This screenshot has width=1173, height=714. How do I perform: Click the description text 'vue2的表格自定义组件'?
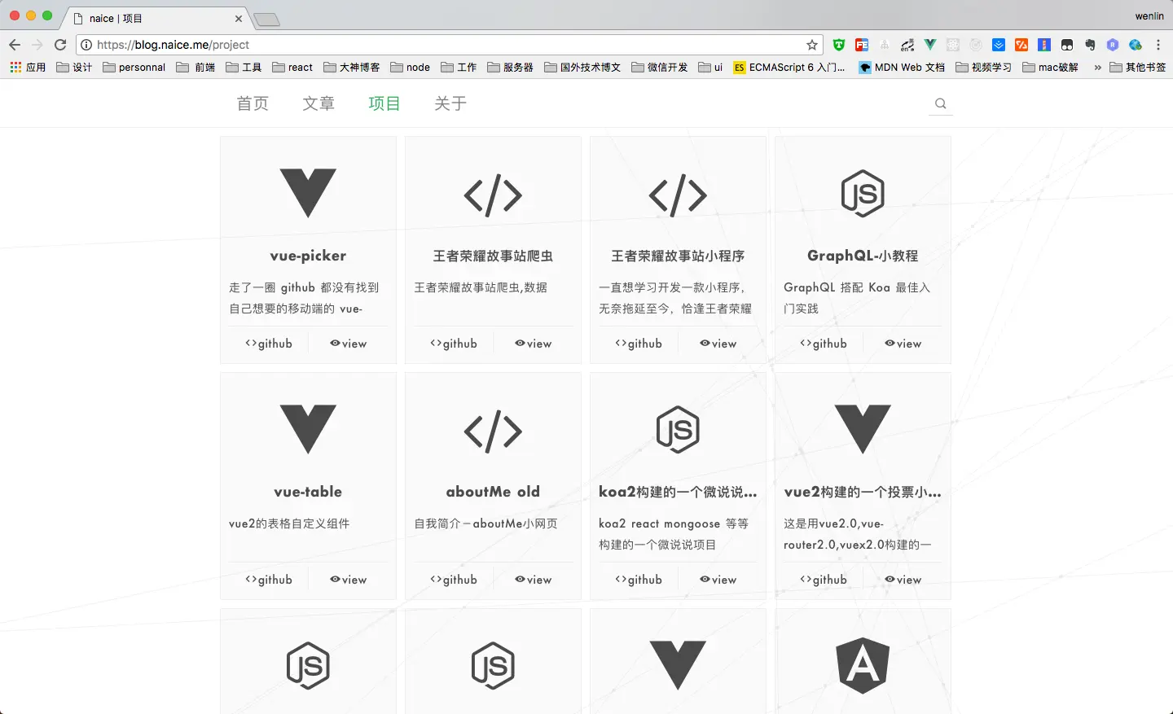pyautogui.click(x=289, y=523)
